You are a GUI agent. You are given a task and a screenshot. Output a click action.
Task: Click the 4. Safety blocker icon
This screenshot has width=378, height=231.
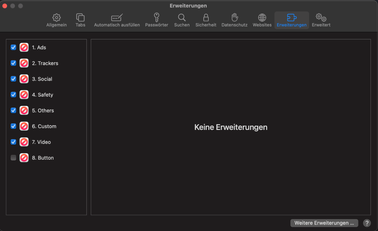click(24, 95)
